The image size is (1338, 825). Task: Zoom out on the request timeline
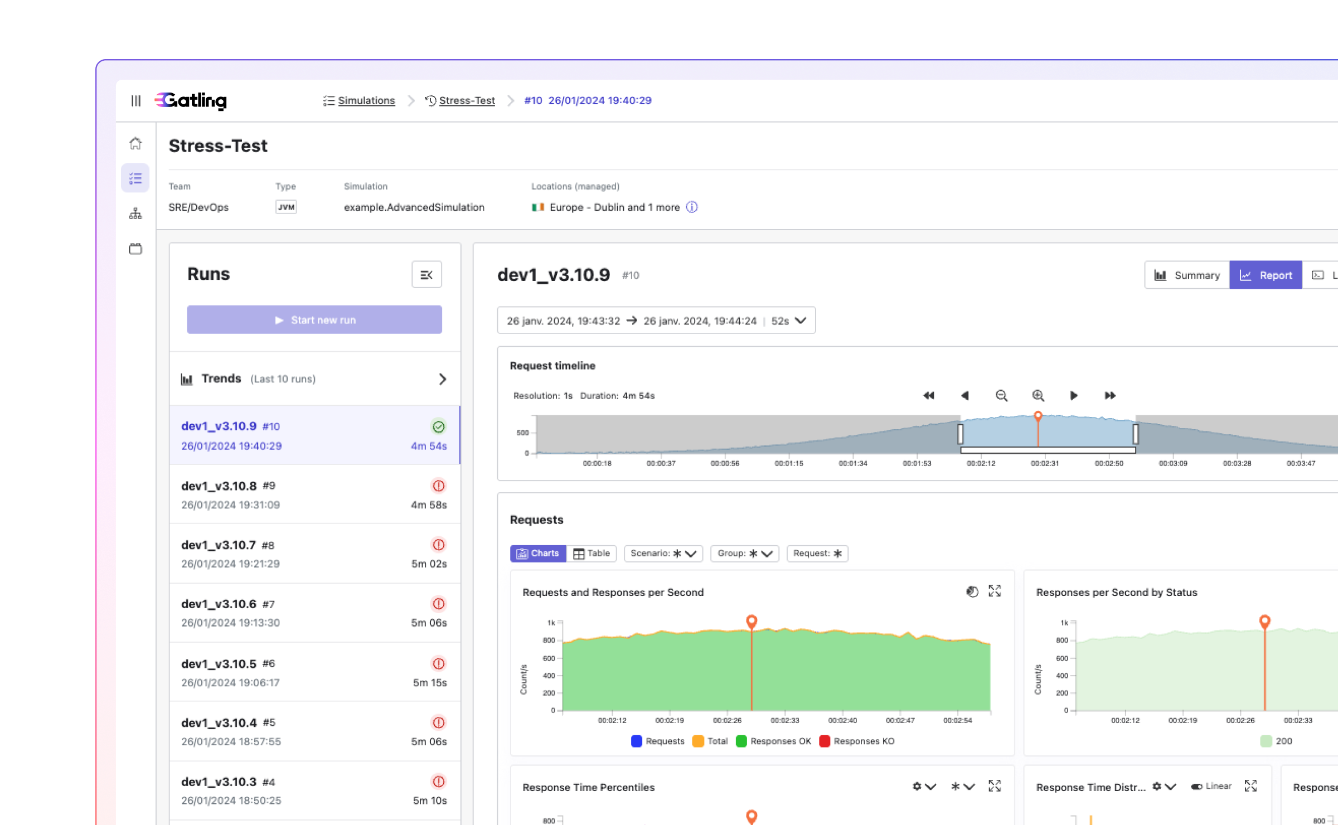point(1001,395)
